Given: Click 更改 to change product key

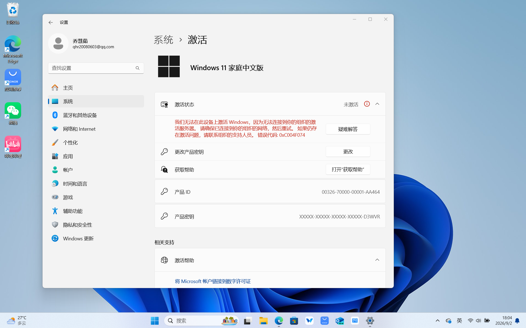Looking at the screenshot, I should [x=348, y=152].
